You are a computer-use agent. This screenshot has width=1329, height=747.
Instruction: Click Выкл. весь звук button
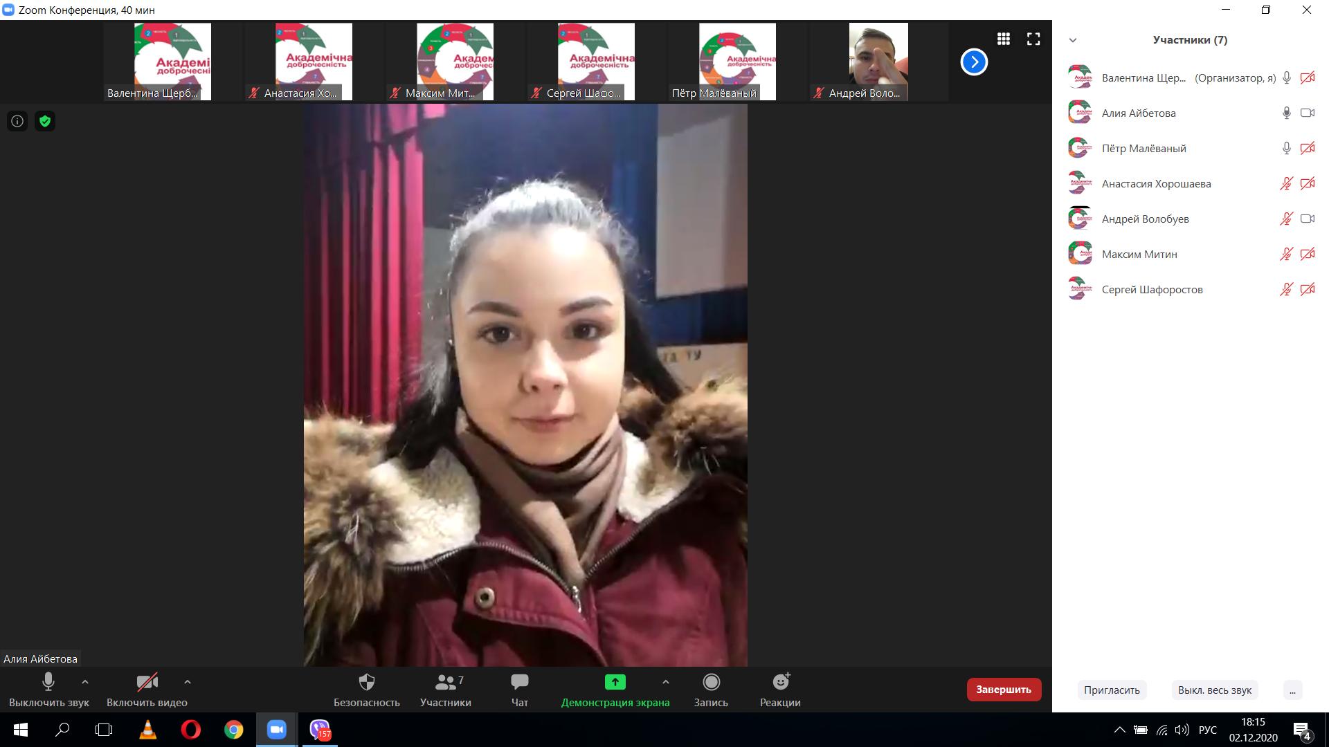1214,690
